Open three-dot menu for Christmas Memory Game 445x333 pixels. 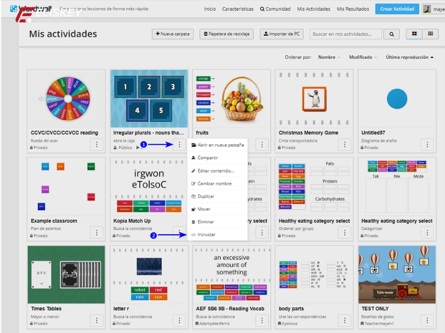click(345, 144)
